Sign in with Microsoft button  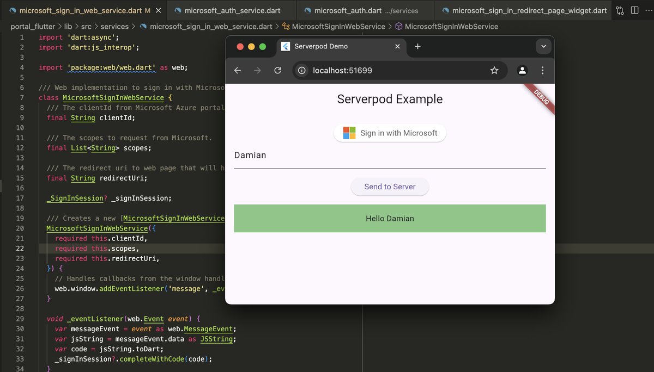tap(390, 133)
